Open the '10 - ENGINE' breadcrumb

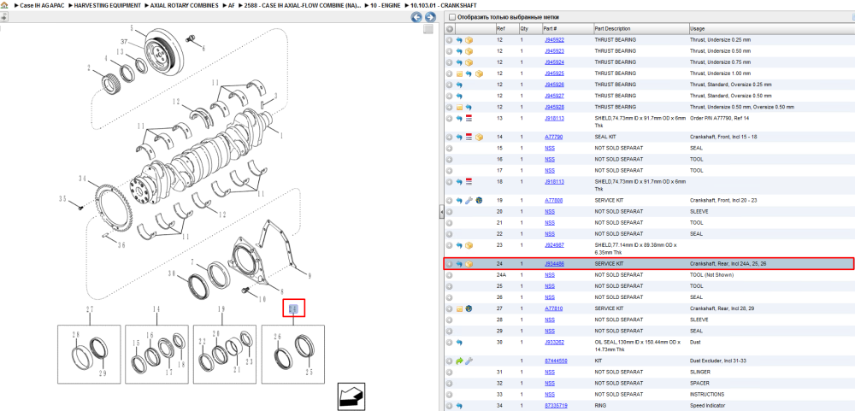click(386, 5)
